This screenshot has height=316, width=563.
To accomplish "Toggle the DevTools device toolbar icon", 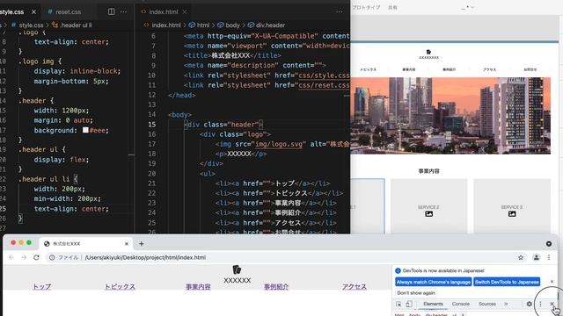I will tap(409, 304).
